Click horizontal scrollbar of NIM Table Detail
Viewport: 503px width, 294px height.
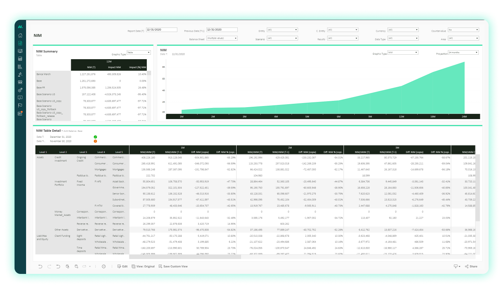[185, 257]
